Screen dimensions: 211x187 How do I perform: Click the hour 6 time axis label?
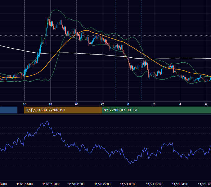pyautogui.click(x=206, y=104)
